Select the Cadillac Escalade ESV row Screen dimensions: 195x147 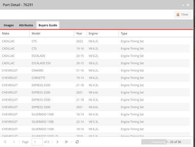[95, 63]
